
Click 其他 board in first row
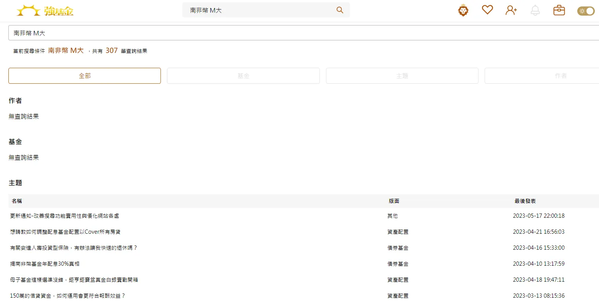point(392,216)
